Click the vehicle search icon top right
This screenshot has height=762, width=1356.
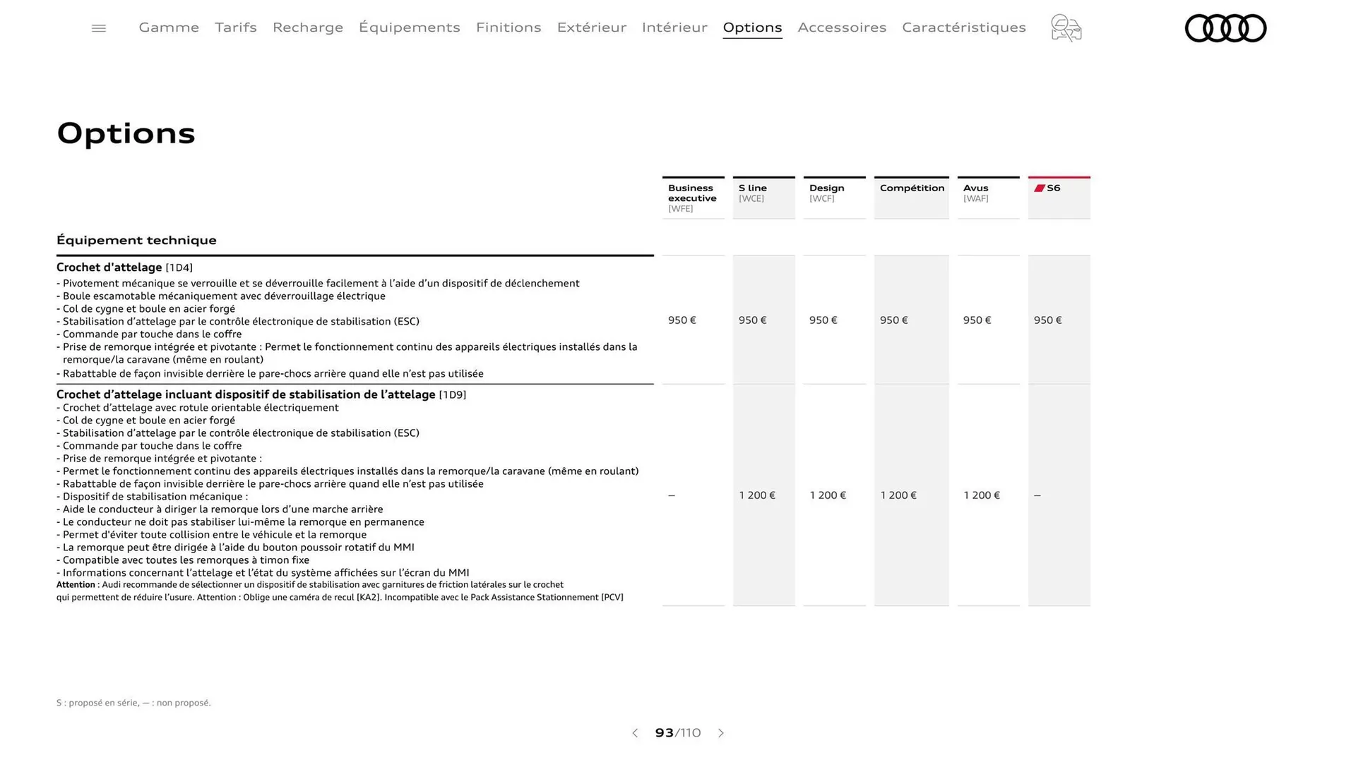click(1065, 28)
